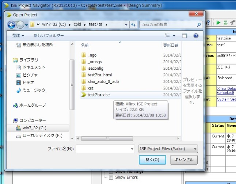The image size is (236, 184).
Task: Close the Open Project dialog
Action: (196, 14)
